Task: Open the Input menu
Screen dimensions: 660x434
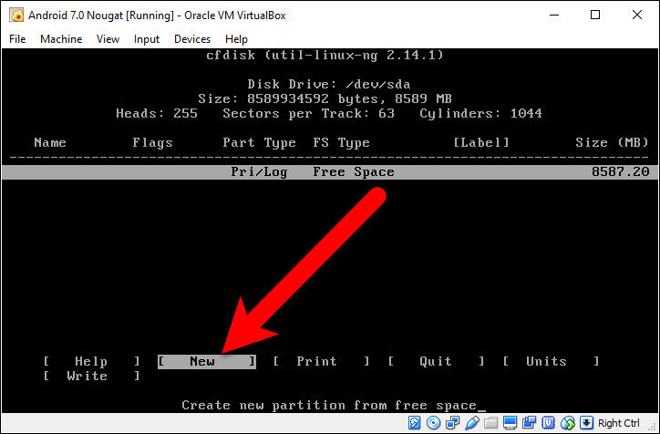Action: click(147, 39)
